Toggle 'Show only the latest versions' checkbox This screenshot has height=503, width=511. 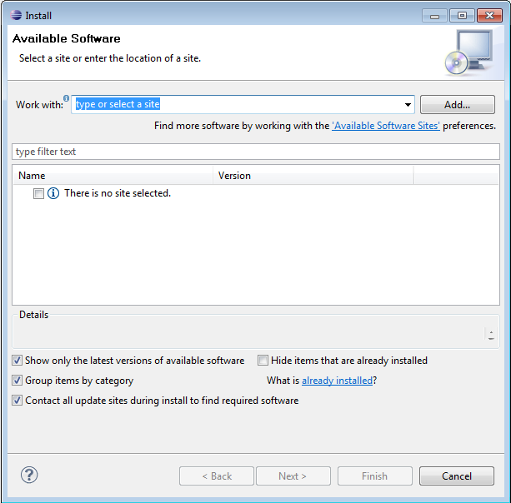click(x=18, y=361)
